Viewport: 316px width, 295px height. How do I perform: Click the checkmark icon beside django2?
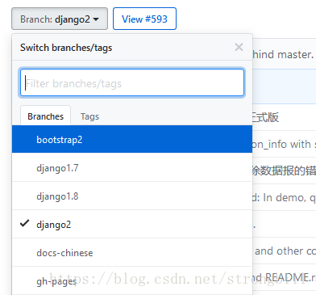(25, 223)
